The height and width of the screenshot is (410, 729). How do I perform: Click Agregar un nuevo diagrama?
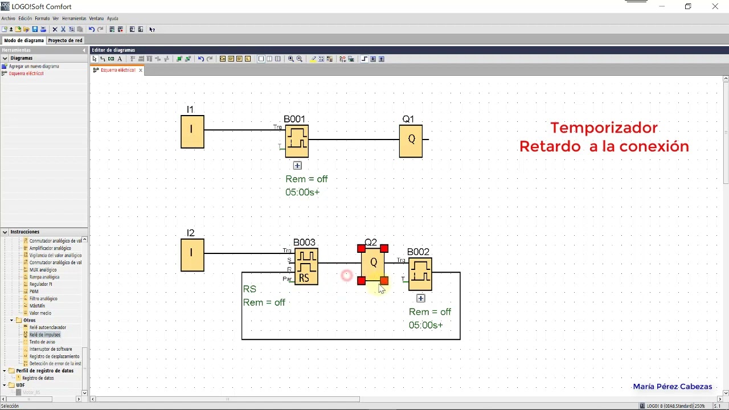coord(34,66)
